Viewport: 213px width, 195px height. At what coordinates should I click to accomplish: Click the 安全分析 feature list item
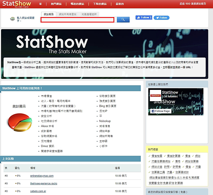tap(46, 116)
